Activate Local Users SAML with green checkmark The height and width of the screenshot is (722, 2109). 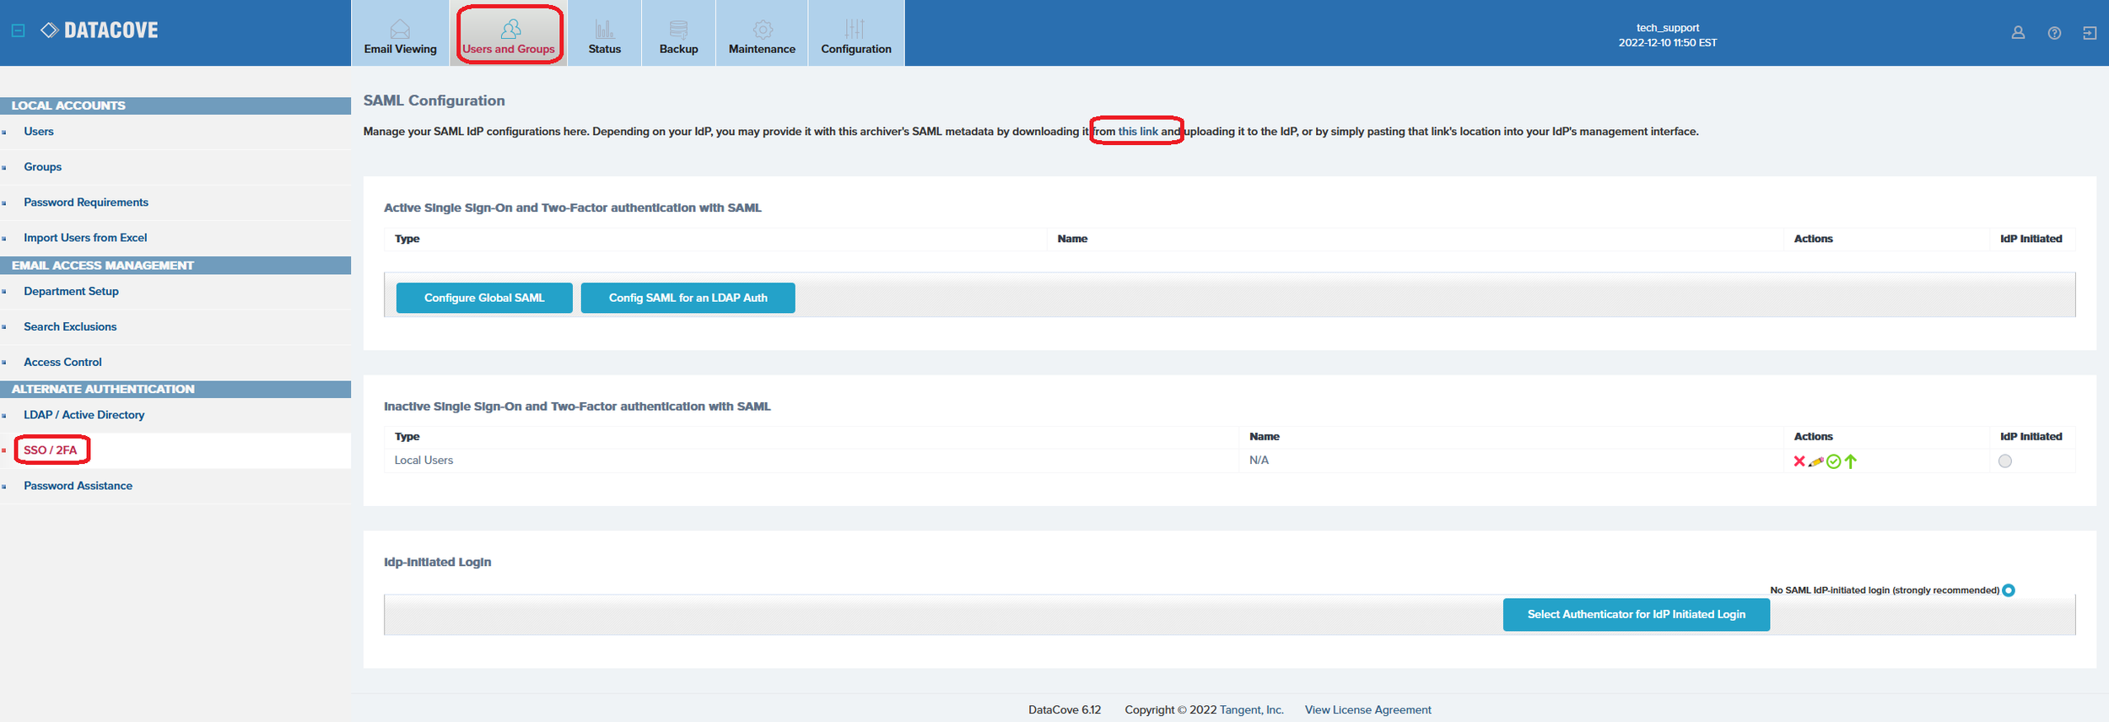pyautogui.click(x=1833, y=461)
